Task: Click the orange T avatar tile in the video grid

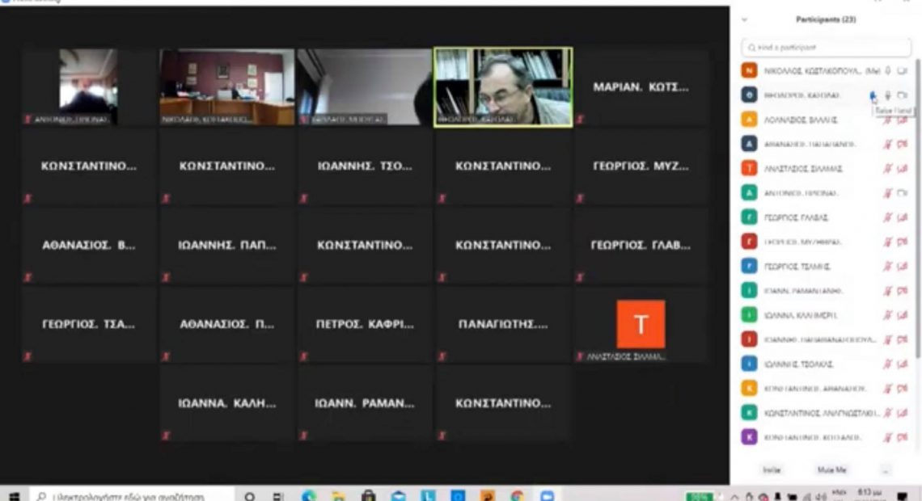Action: [641, 324]
